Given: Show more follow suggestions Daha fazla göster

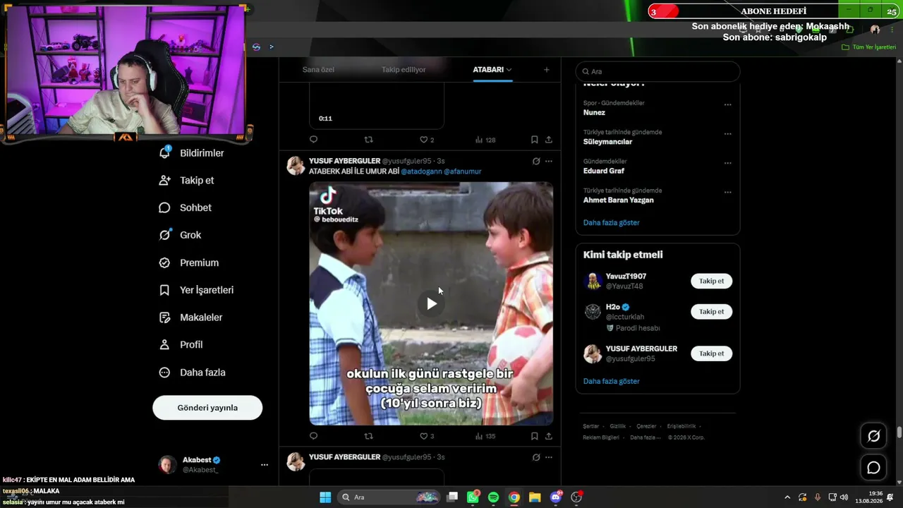Looking at the screenshot, I should [x=611, y=381].
